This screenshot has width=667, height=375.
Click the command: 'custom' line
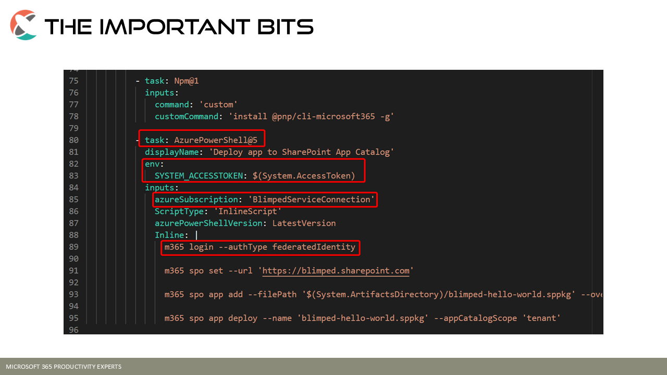pyautogui.click(x=196, y=105)
